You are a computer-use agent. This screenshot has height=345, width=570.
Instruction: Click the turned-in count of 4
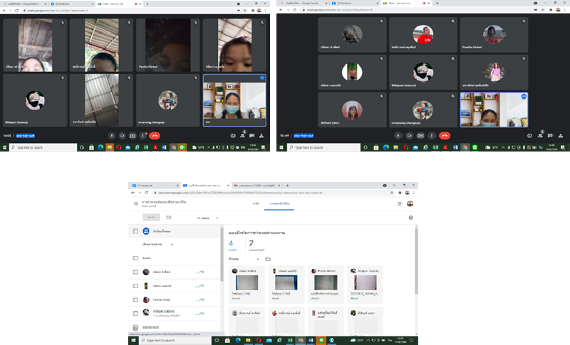pos(232,243)
